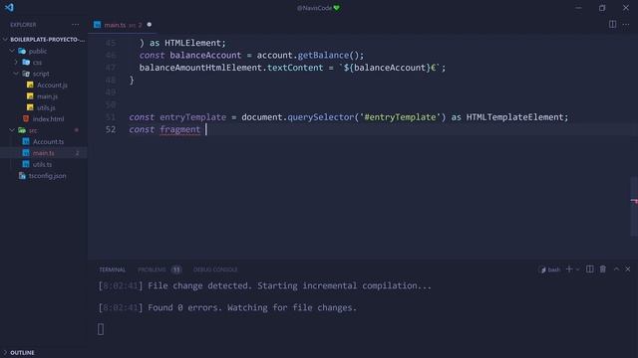Split the terminal panel
The height and width of the screenshot is (358, 638).
coord(589,269)
